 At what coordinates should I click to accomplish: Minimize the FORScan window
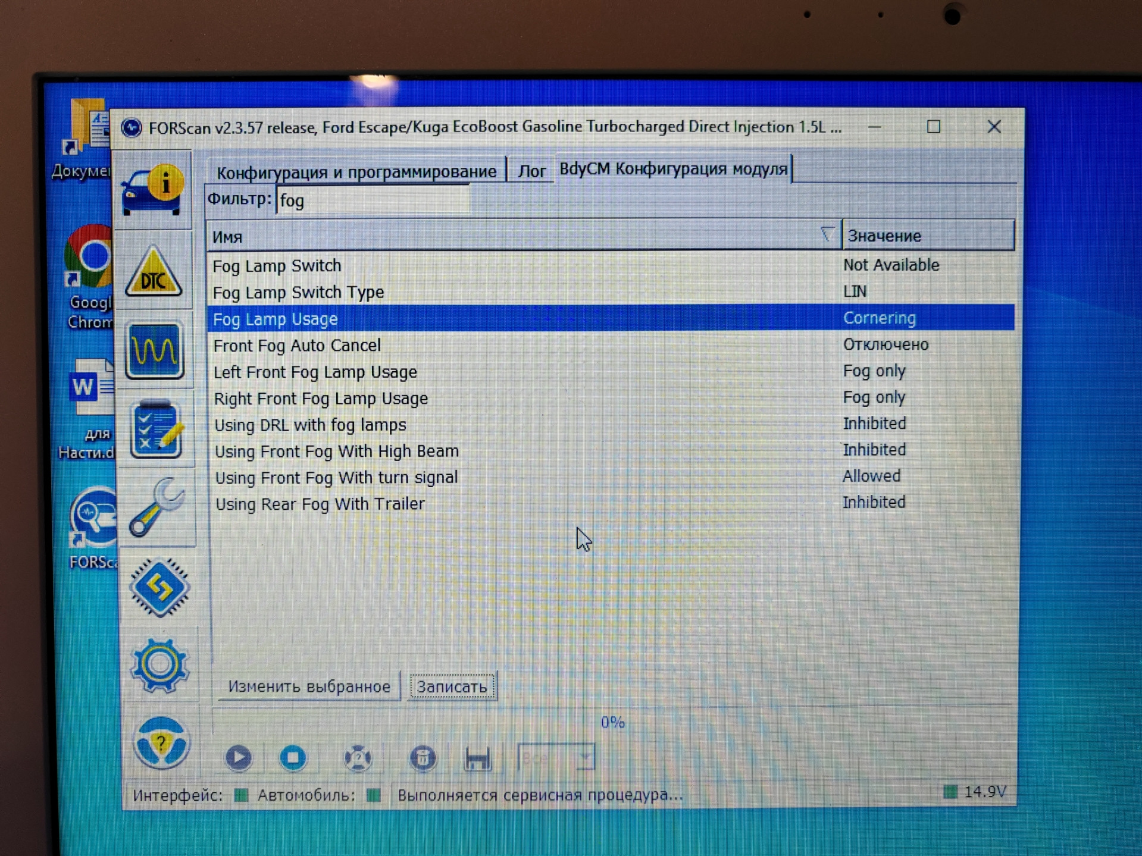874,127
